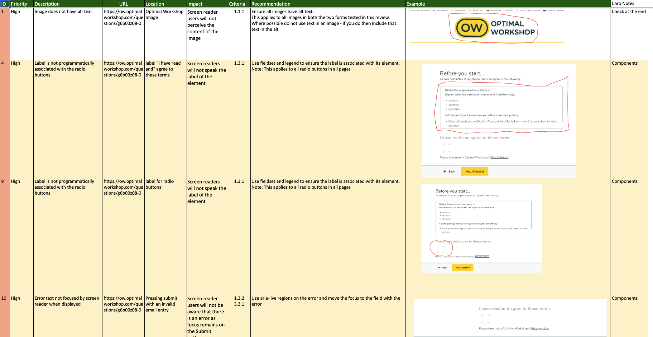Click row 9 example screenshot with circled radio buttons
The width and height of the screenshot is (653, 337).
(482, 228)
